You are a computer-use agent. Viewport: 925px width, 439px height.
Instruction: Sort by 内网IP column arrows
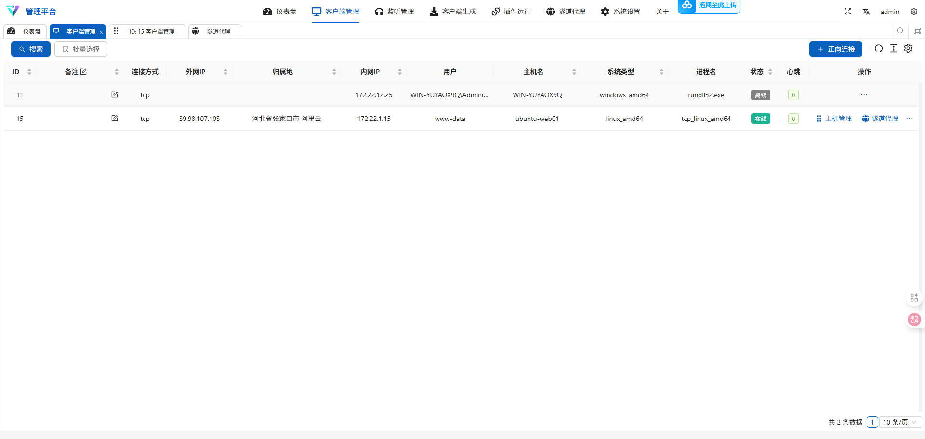(400, 72)
